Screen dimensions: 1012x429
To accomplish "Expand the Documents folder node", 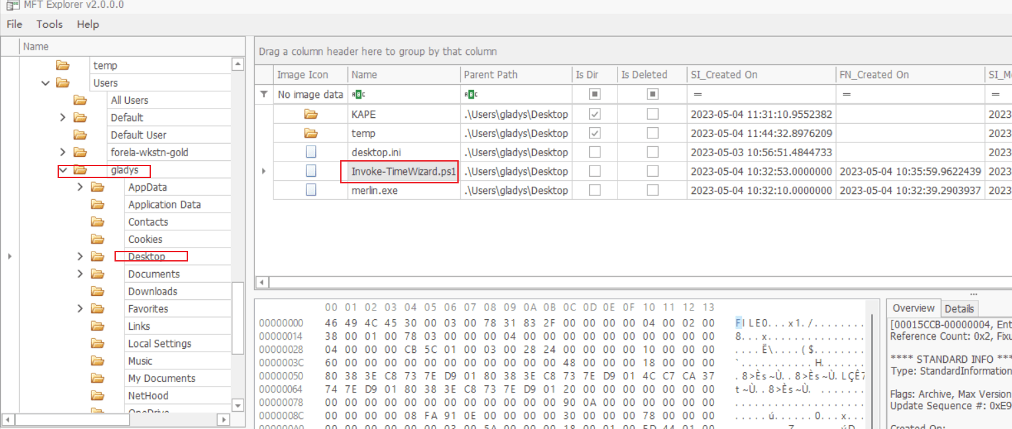I will (81, 274).
